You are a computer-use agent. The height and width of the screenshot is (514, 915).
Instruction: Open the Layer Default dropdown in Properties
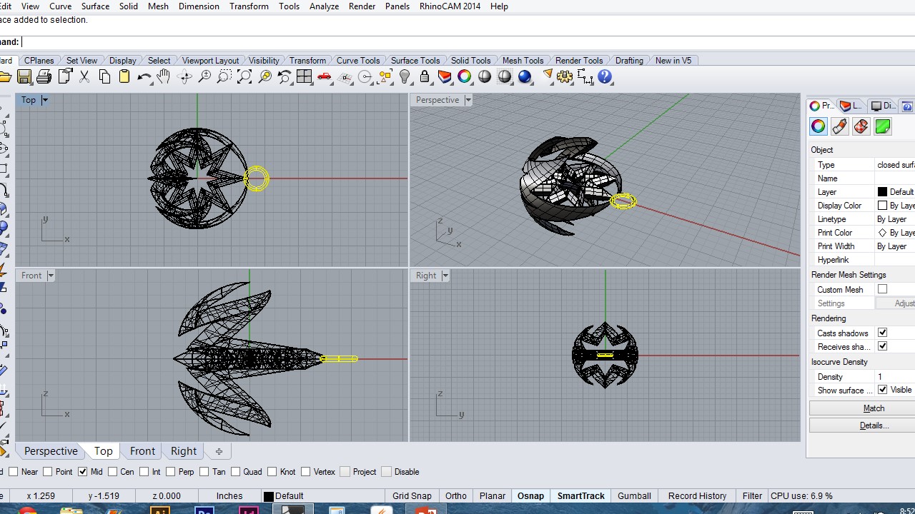point(895,192)
